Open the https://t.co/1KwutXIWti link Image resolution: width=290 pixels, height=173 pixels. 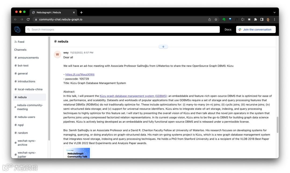click(x=80, y=75)
